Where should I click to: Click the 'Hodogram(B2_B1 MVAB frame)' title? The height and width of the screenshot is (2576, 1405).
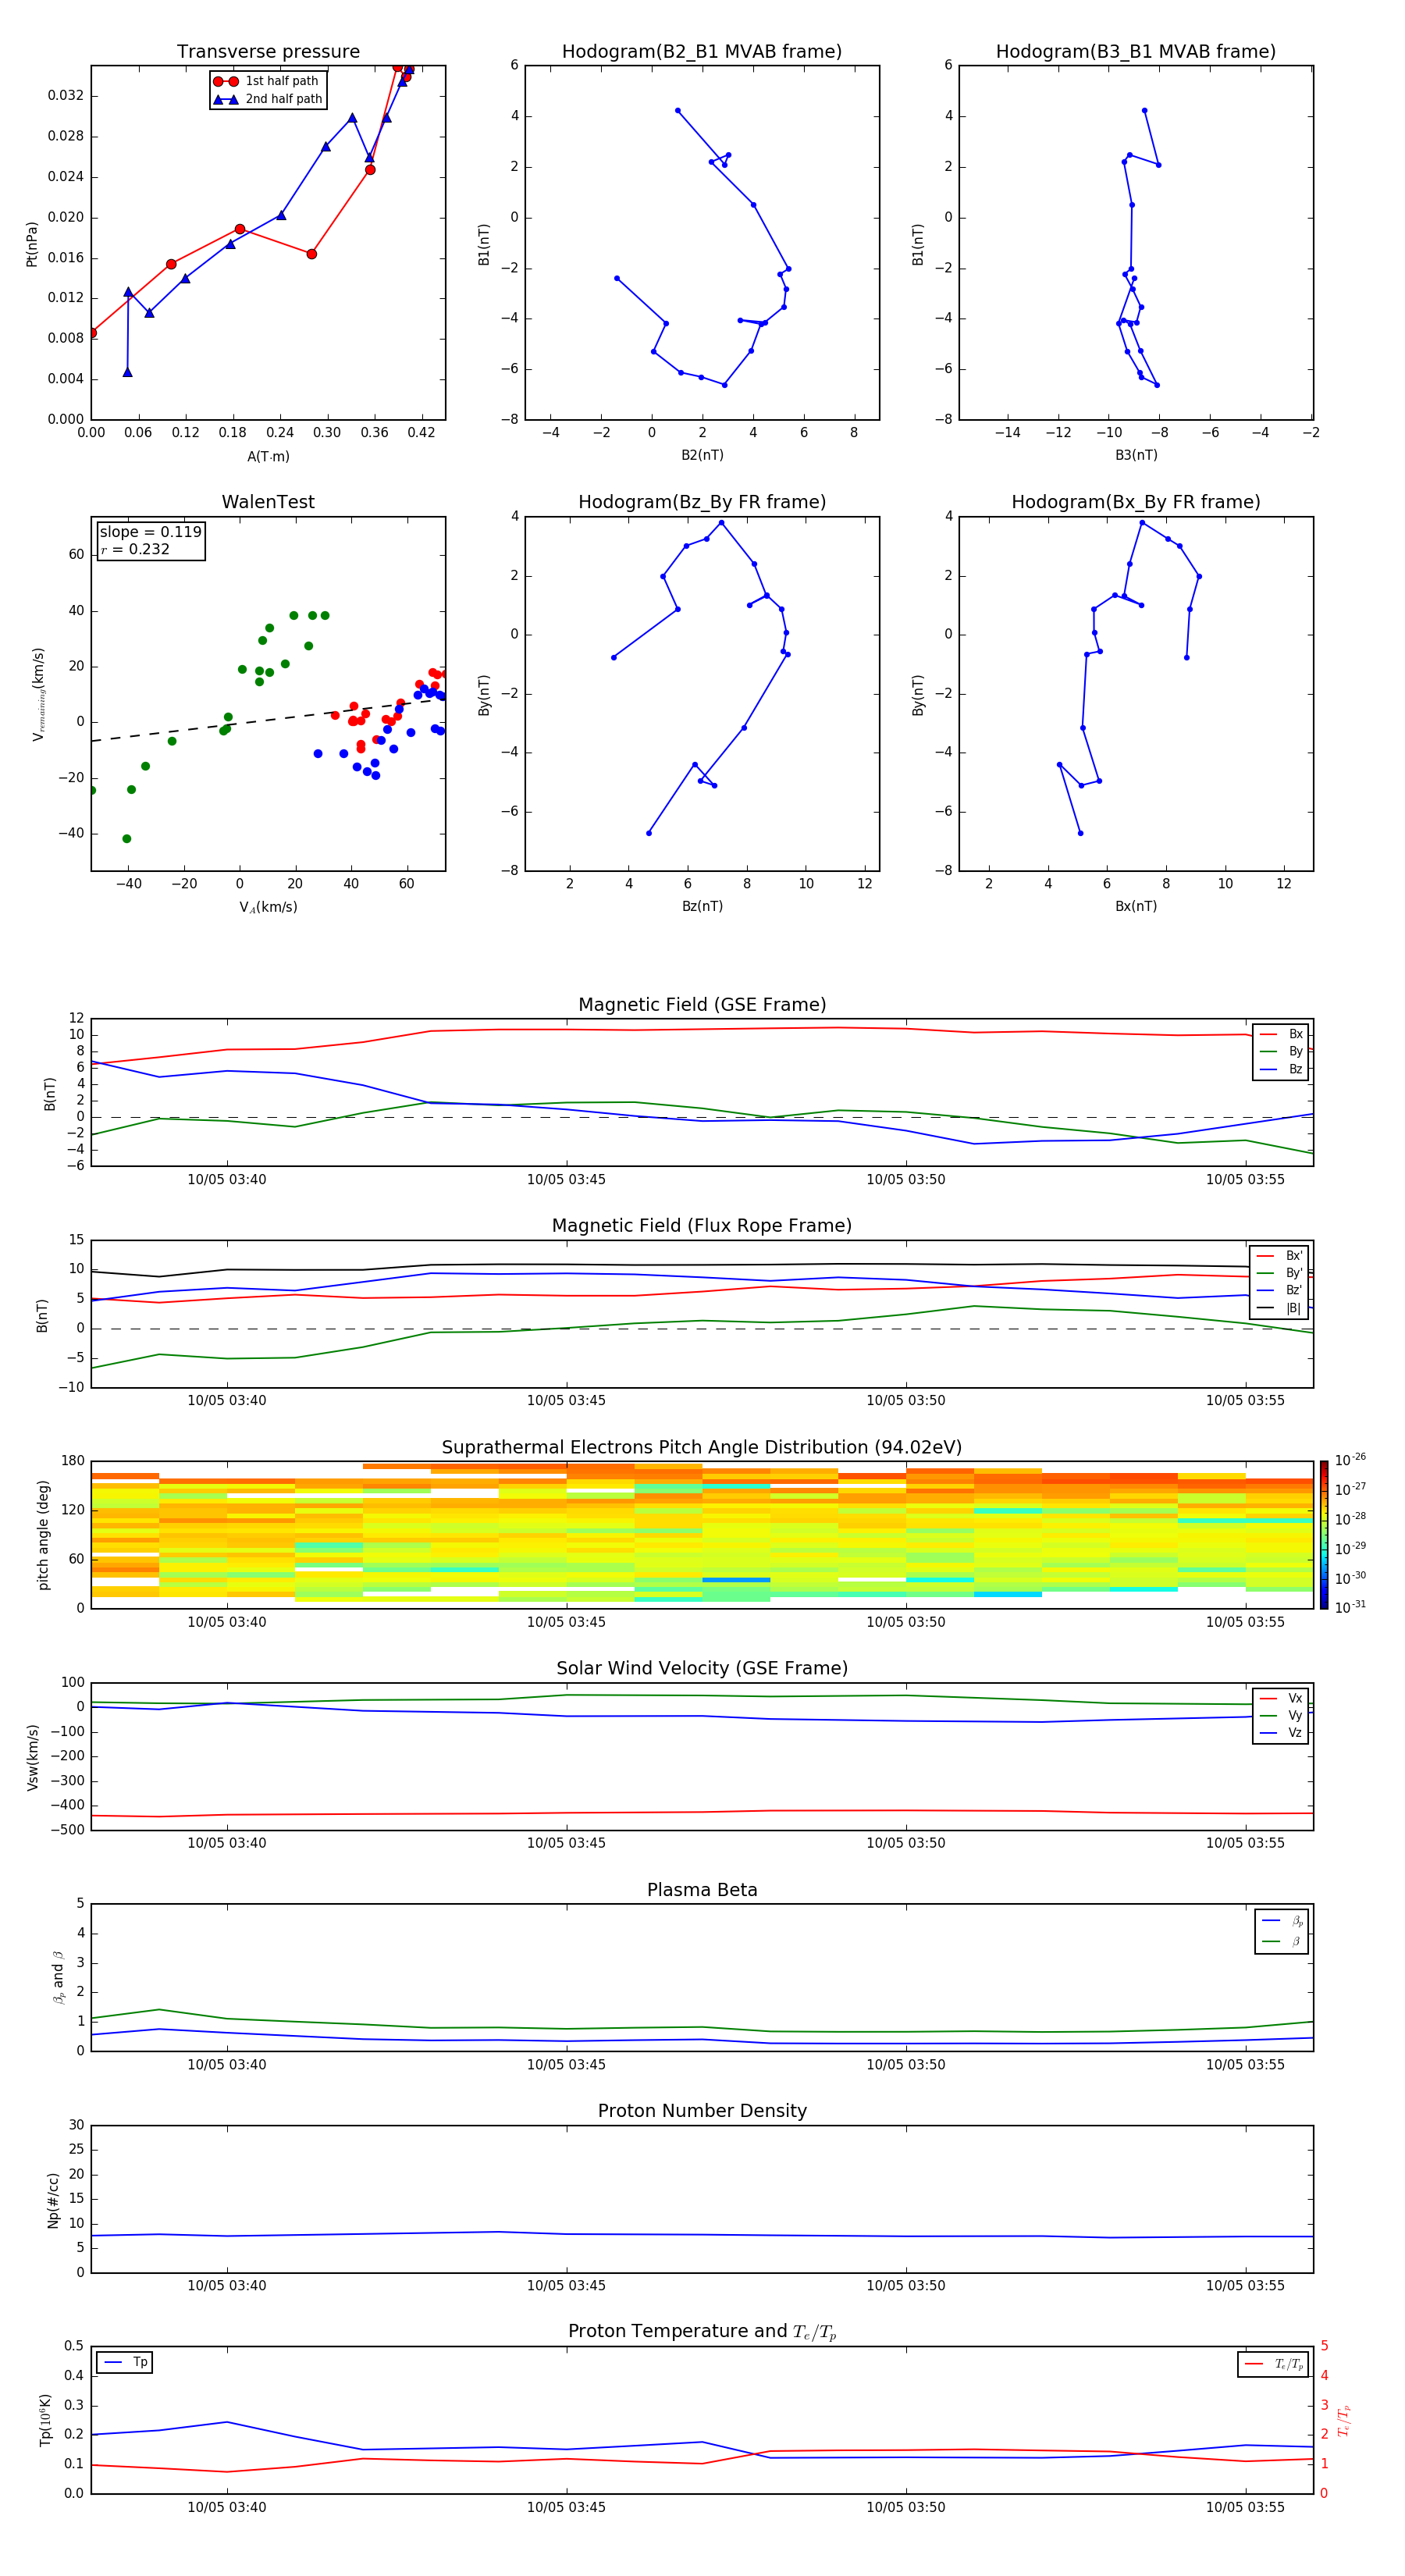coord(702,52)
